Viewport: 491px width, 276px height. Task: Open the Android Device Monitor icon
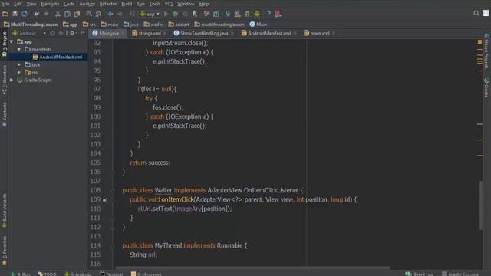tap(257, 14)
